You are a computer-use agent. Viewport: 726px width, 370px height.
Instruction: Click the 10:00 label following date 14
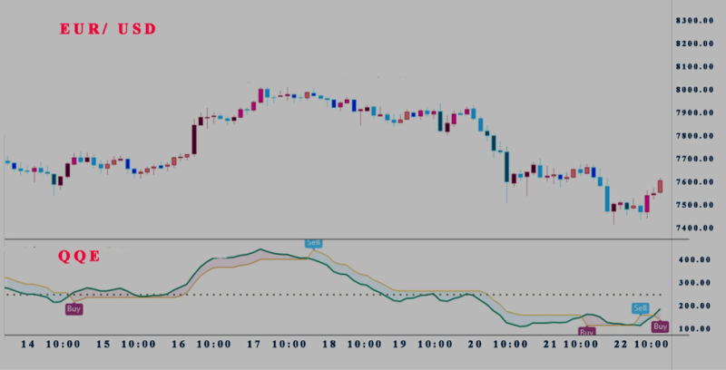[63, 344]
